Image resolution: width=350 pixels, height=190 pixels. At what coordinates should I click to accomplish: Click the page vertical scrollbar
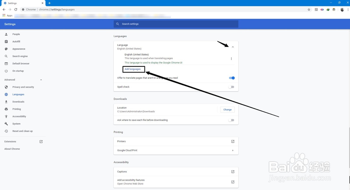(x=349, y=147)
